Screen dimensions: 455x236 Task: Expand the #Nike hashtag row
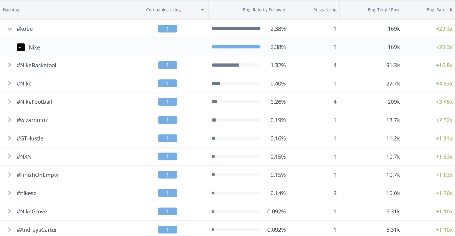9,84
